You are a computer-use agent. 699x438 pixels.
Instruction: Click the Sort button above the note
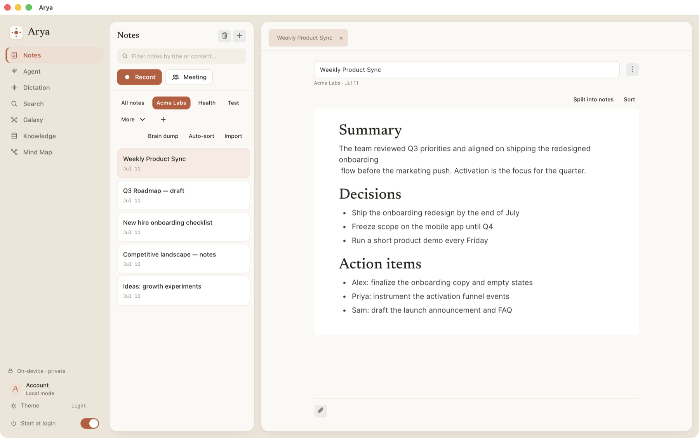click(629, 100)
